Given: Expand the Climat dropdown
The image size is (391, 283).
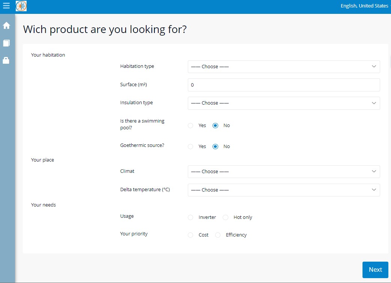Looking at the screenshot, I should coord(283,172).
